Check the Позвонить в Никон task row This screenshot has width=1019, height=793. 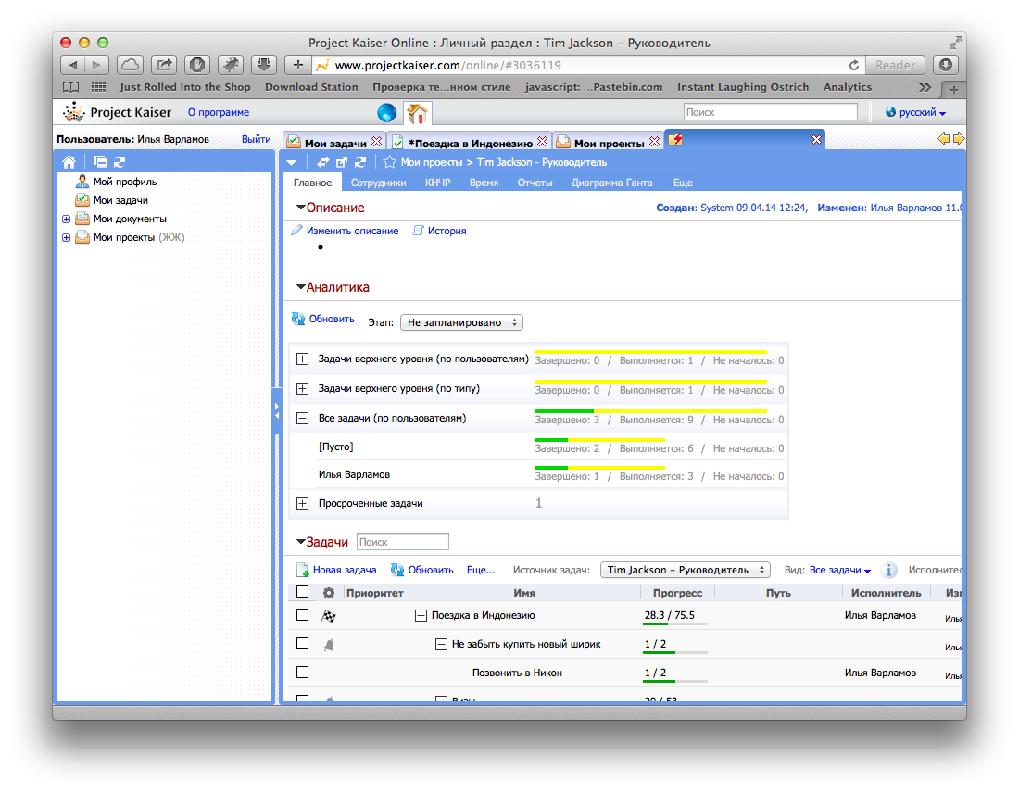[302, 672]
